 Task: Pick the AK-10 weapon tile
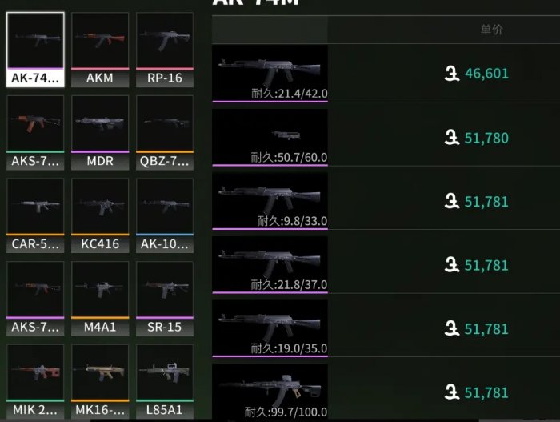coord(165,215)
